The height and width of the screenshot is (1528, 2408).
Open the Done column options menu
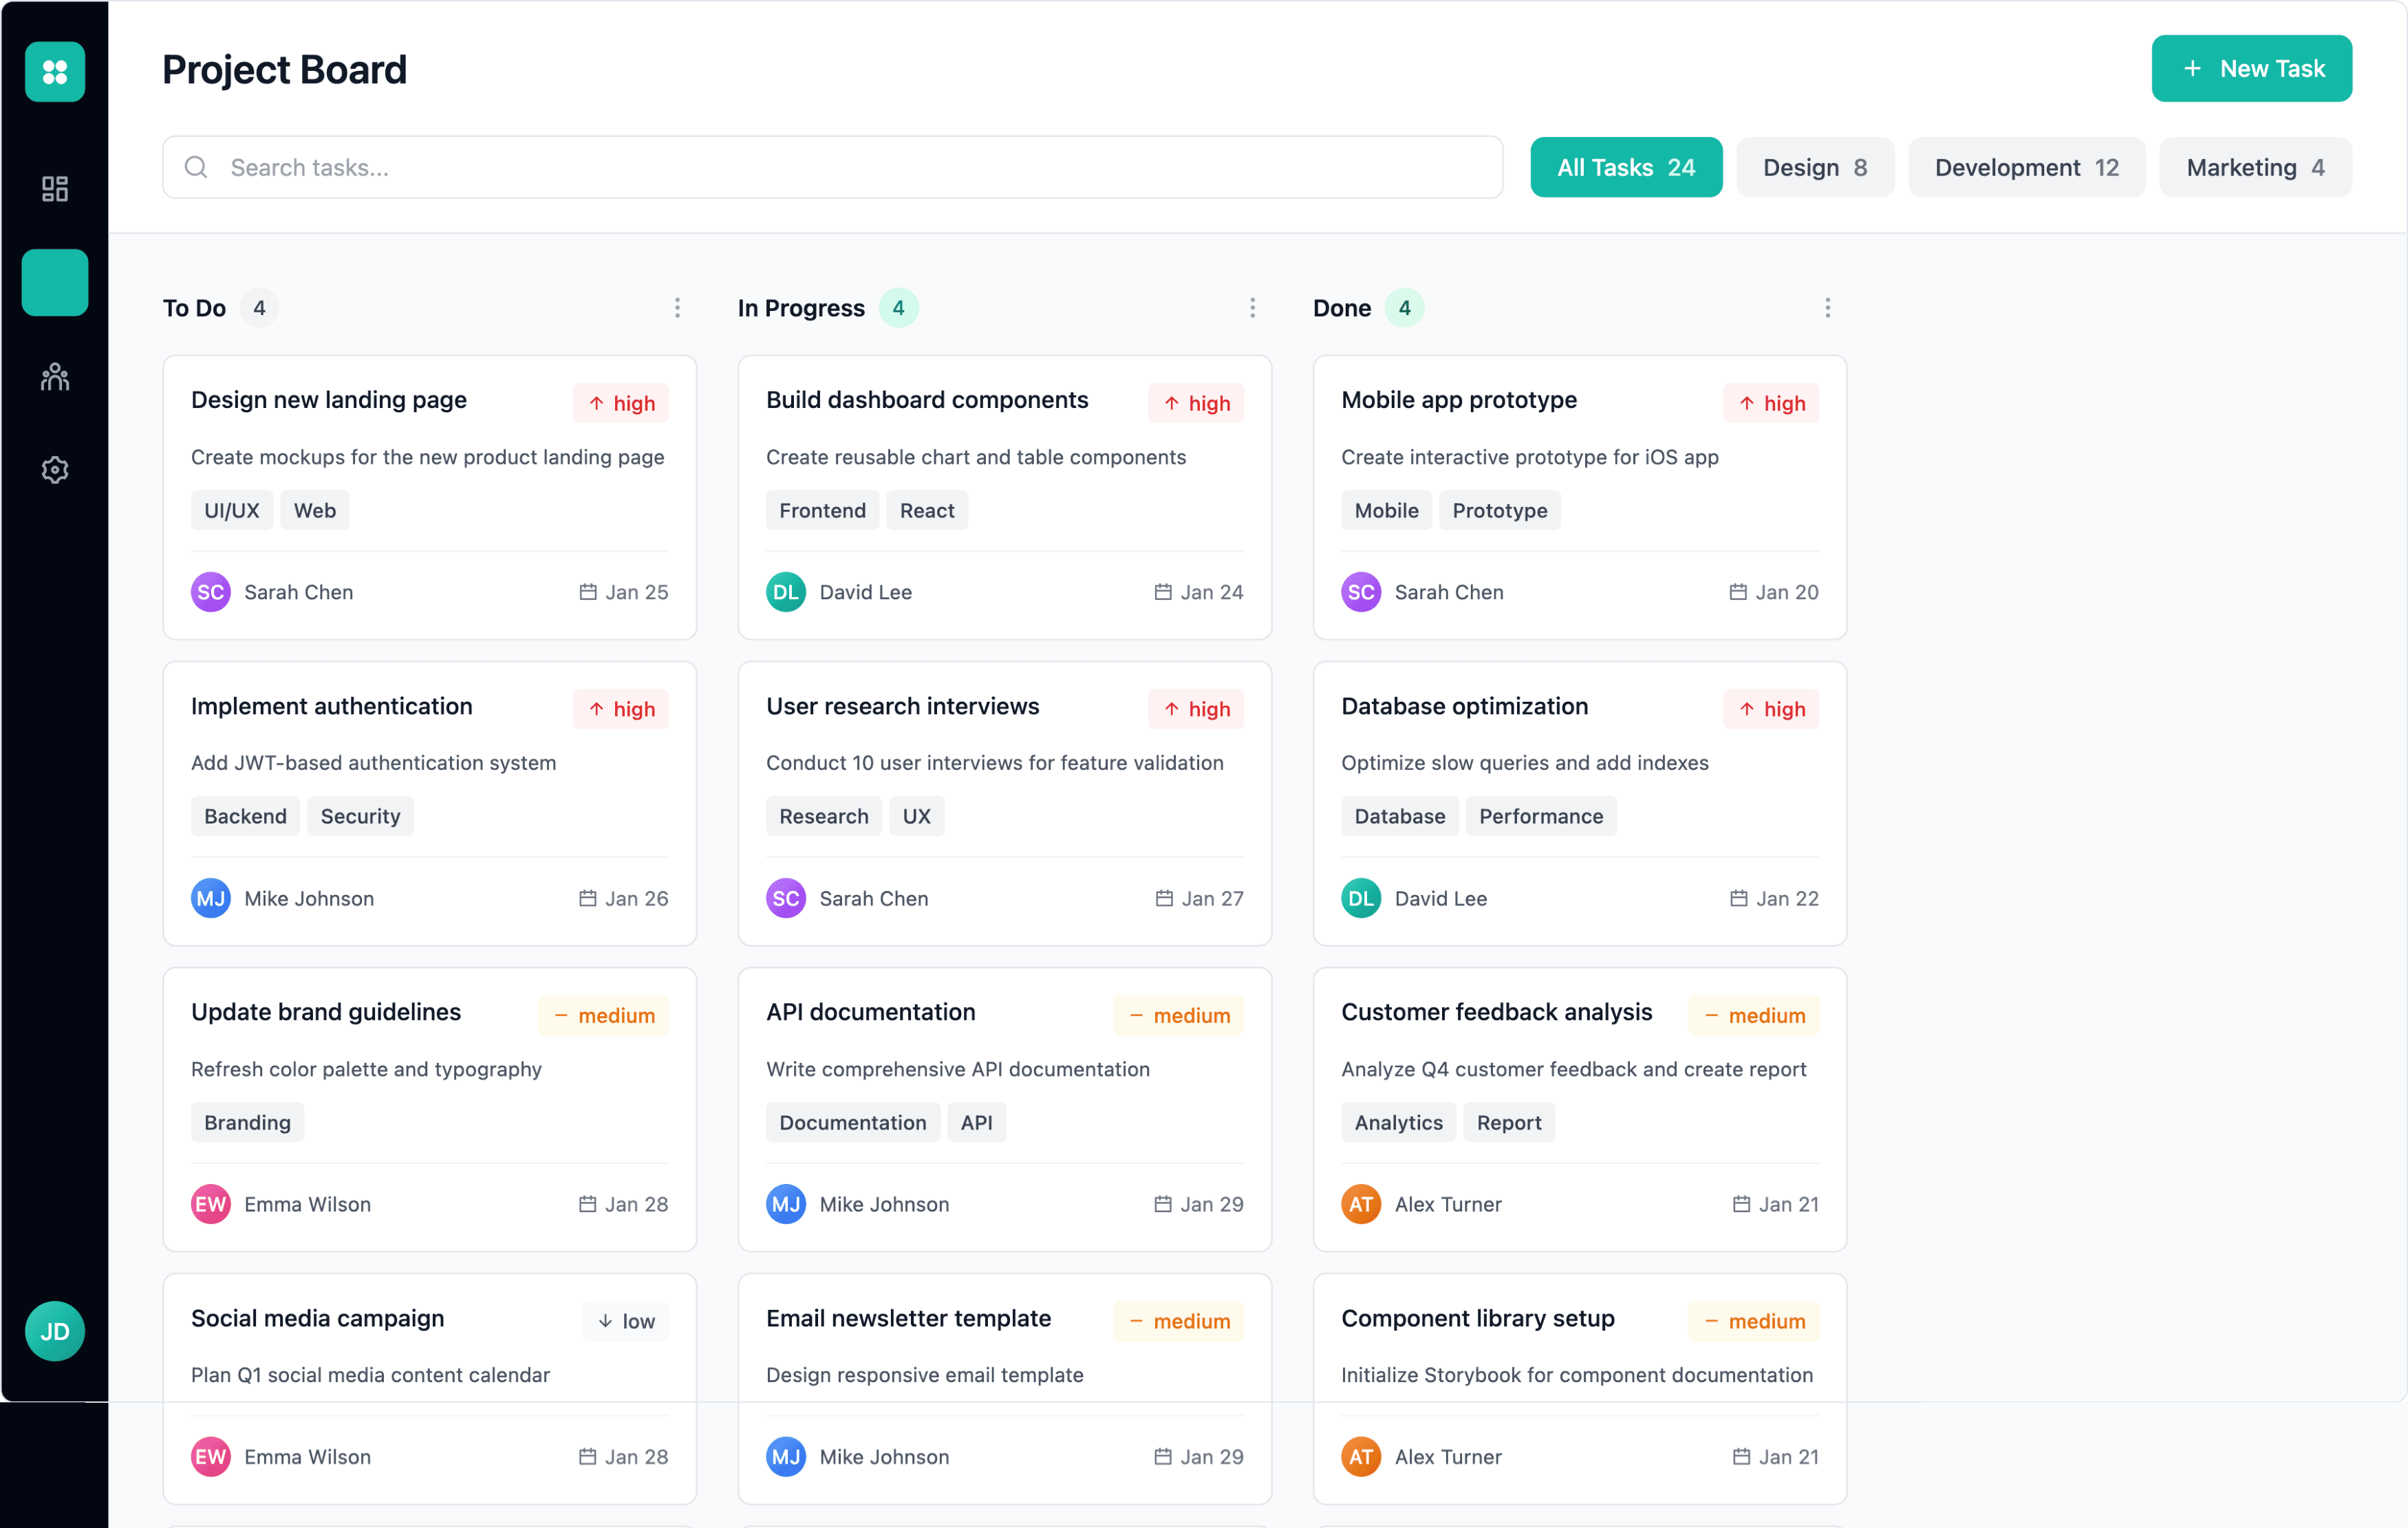1827,308
